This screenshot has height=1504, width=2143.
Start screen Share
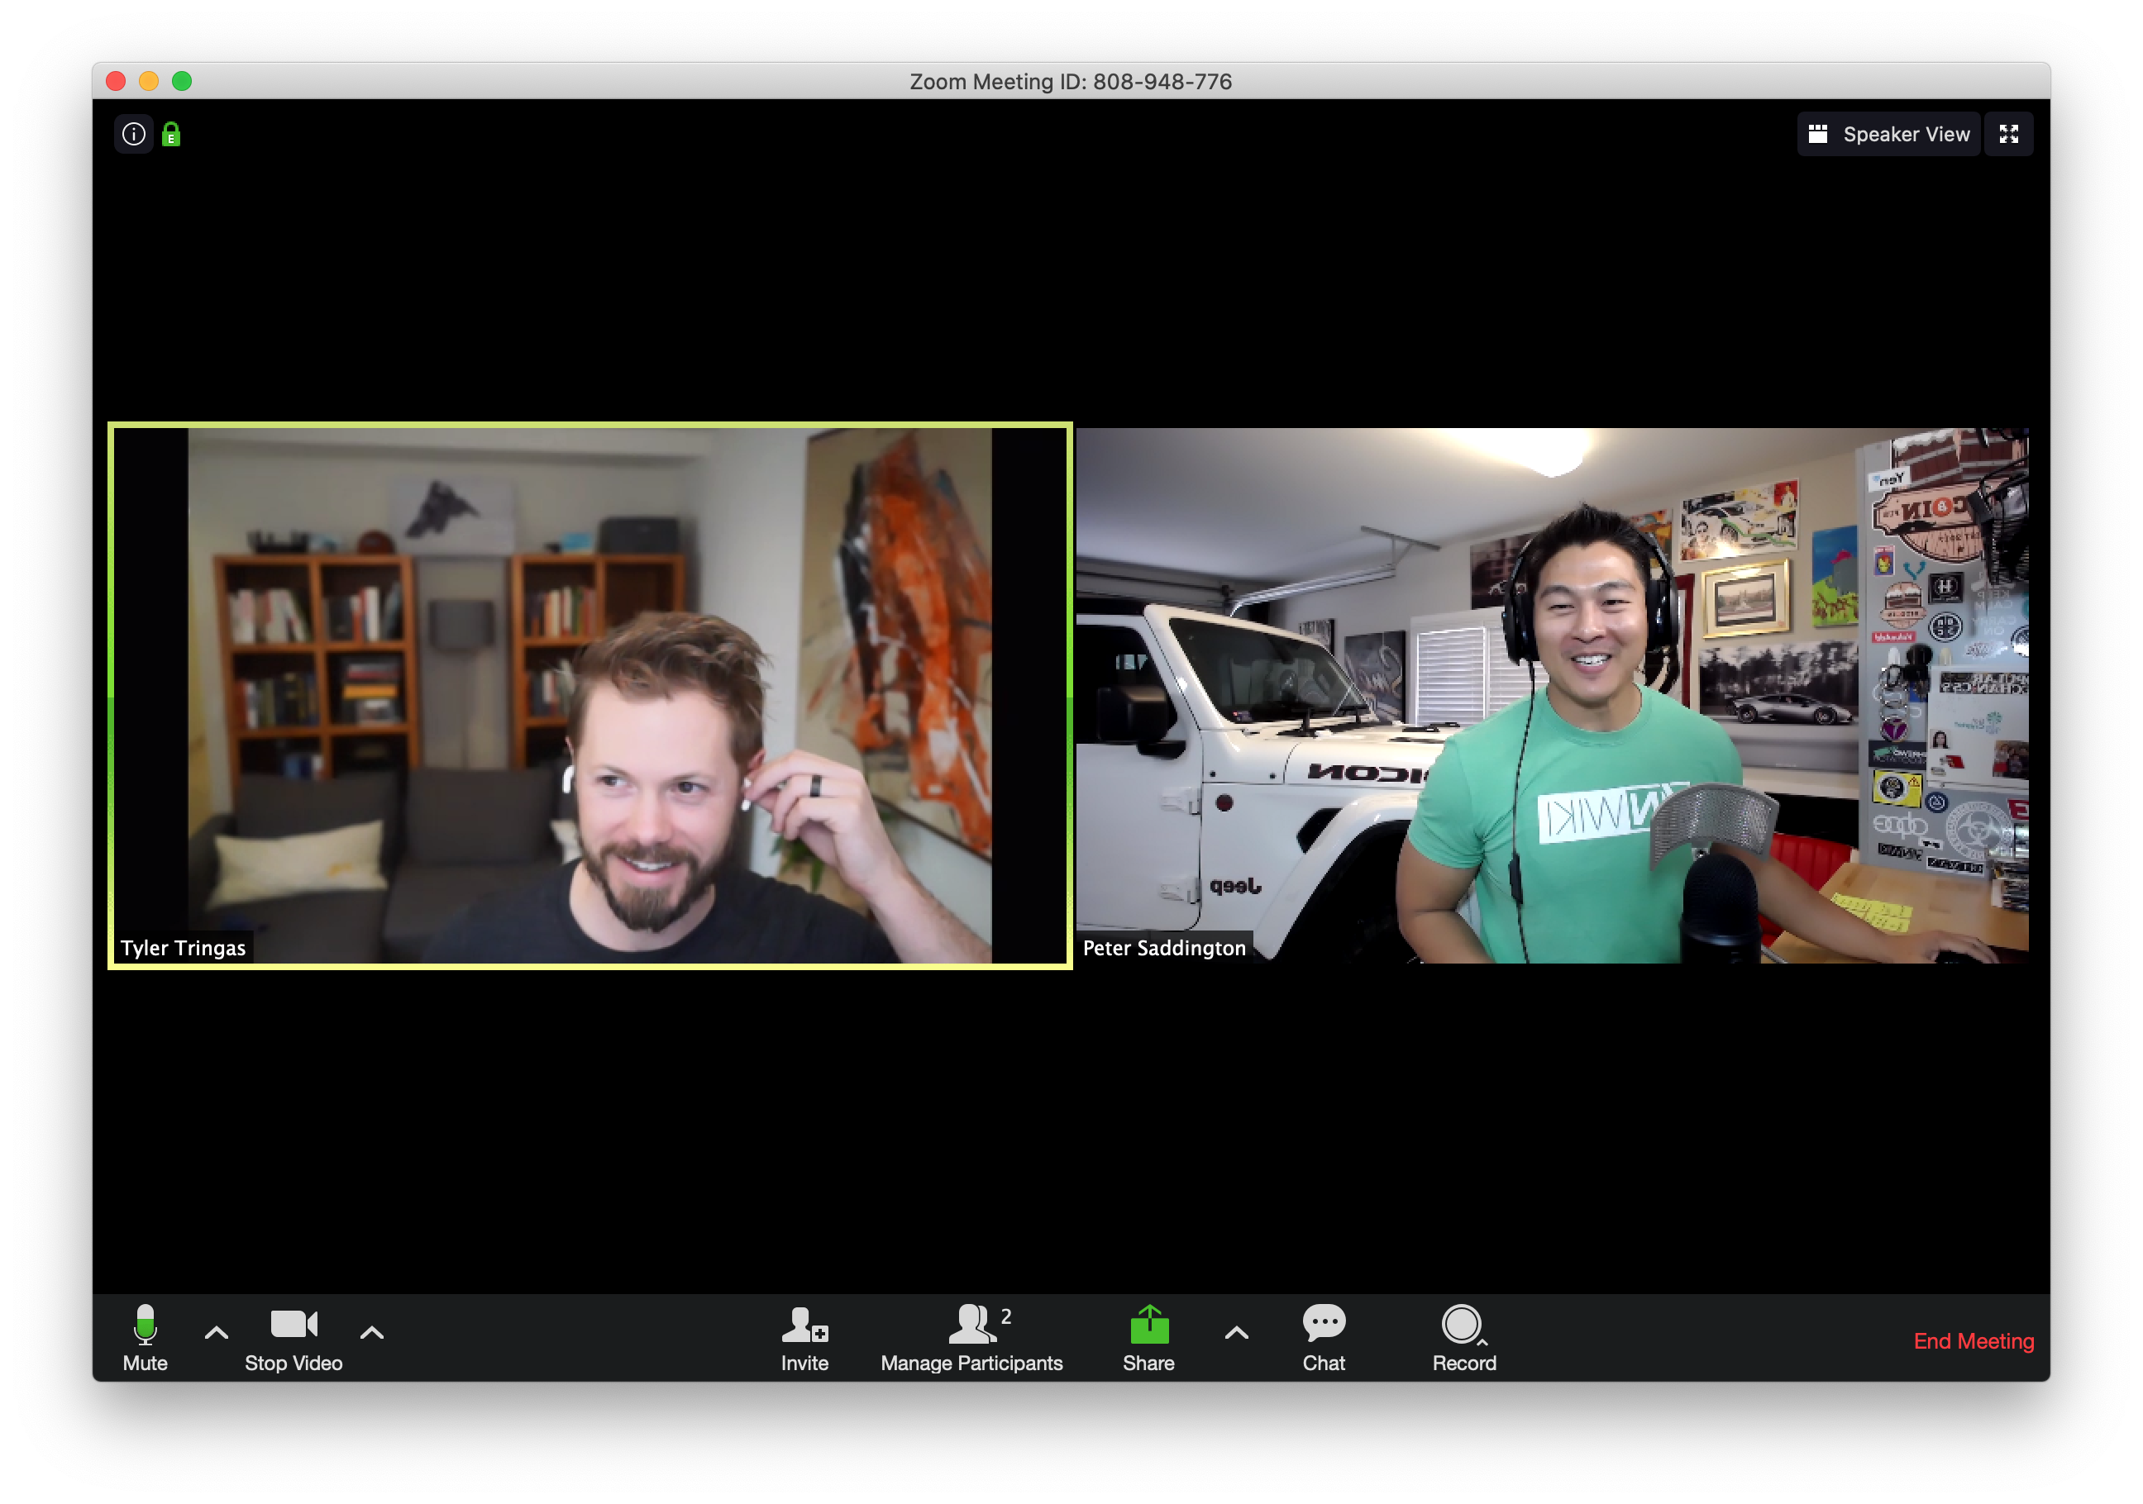coord(1148,1339)
